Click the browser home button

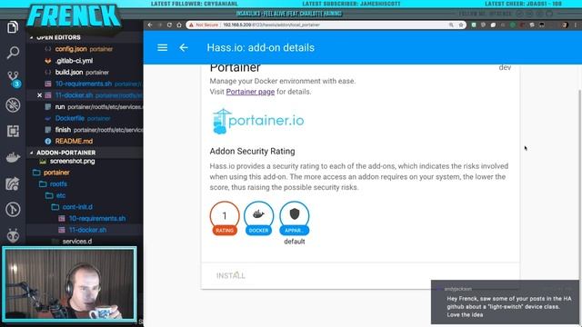[179, 25]
